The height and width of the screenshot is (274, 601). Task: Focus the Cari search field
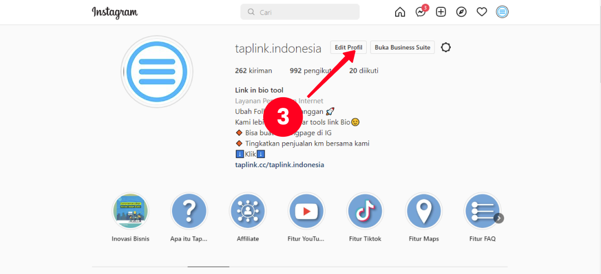click(x=300, y=12)
